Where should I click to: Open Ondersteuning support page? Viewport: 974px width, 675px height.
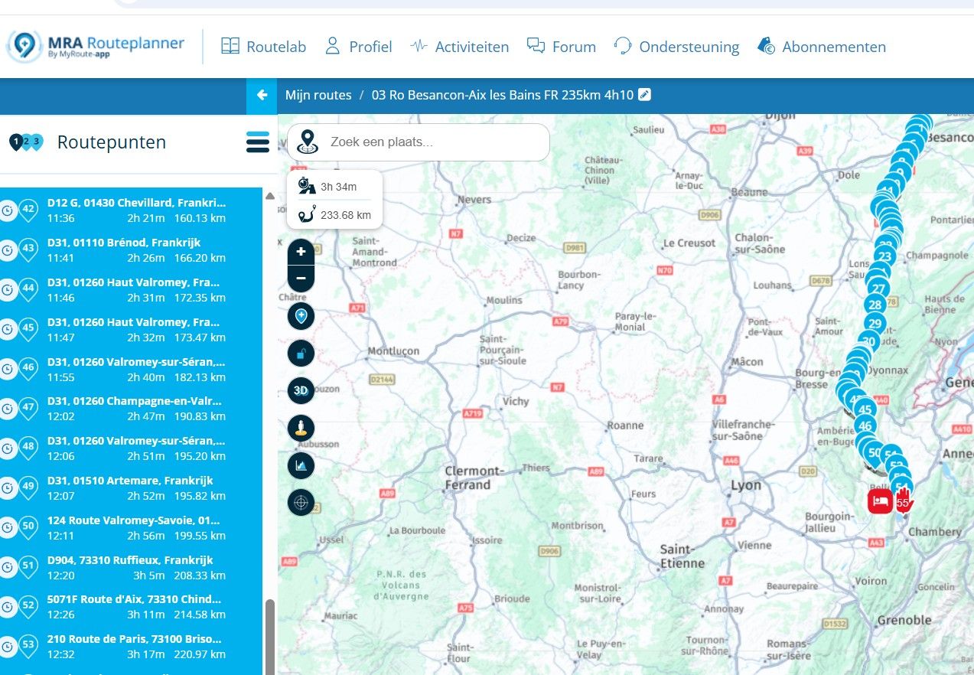tap(676, 47)
